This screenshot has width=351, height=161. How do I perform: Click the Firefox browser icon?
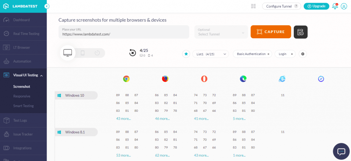tap(165, 79)
